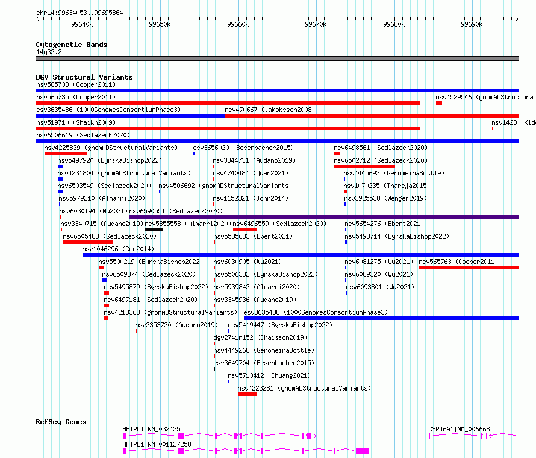This screenshot has height=458, width=536.
Task: Open nsv5500219 (ByrskaBishop2022) variant
Action: point(151,262)
